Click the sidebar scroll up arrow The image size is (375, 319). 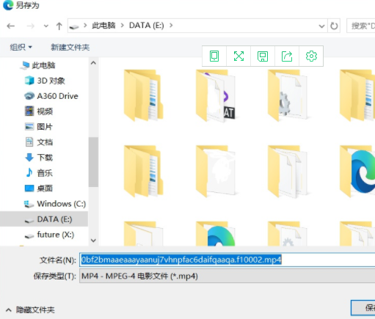point(93,63)
